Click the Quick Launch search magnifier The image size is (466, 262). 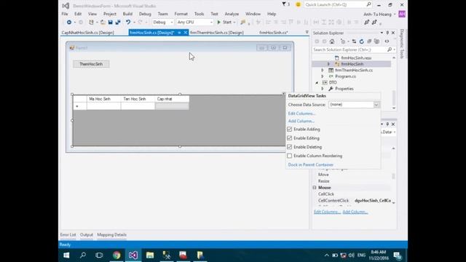coord(368,4)
